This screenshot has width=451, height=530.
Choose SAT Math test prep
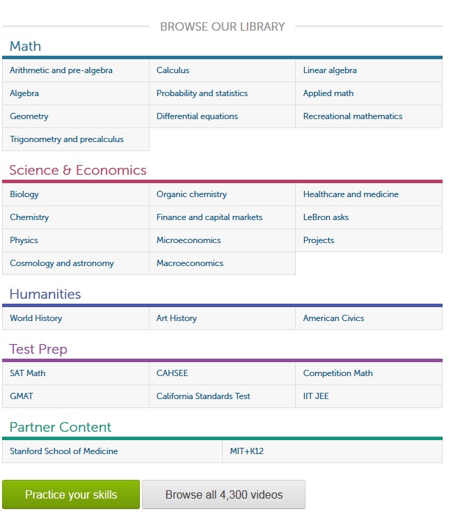coord(28,373)
